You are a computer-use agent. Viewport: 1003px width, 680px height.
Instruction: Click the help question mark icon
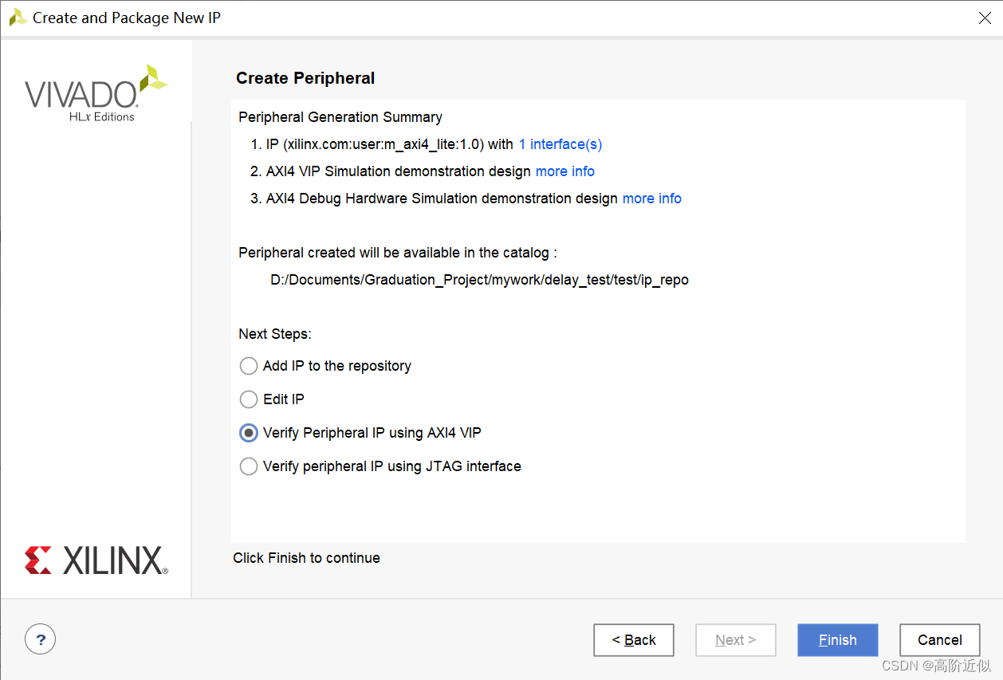(x=40, y=639)
